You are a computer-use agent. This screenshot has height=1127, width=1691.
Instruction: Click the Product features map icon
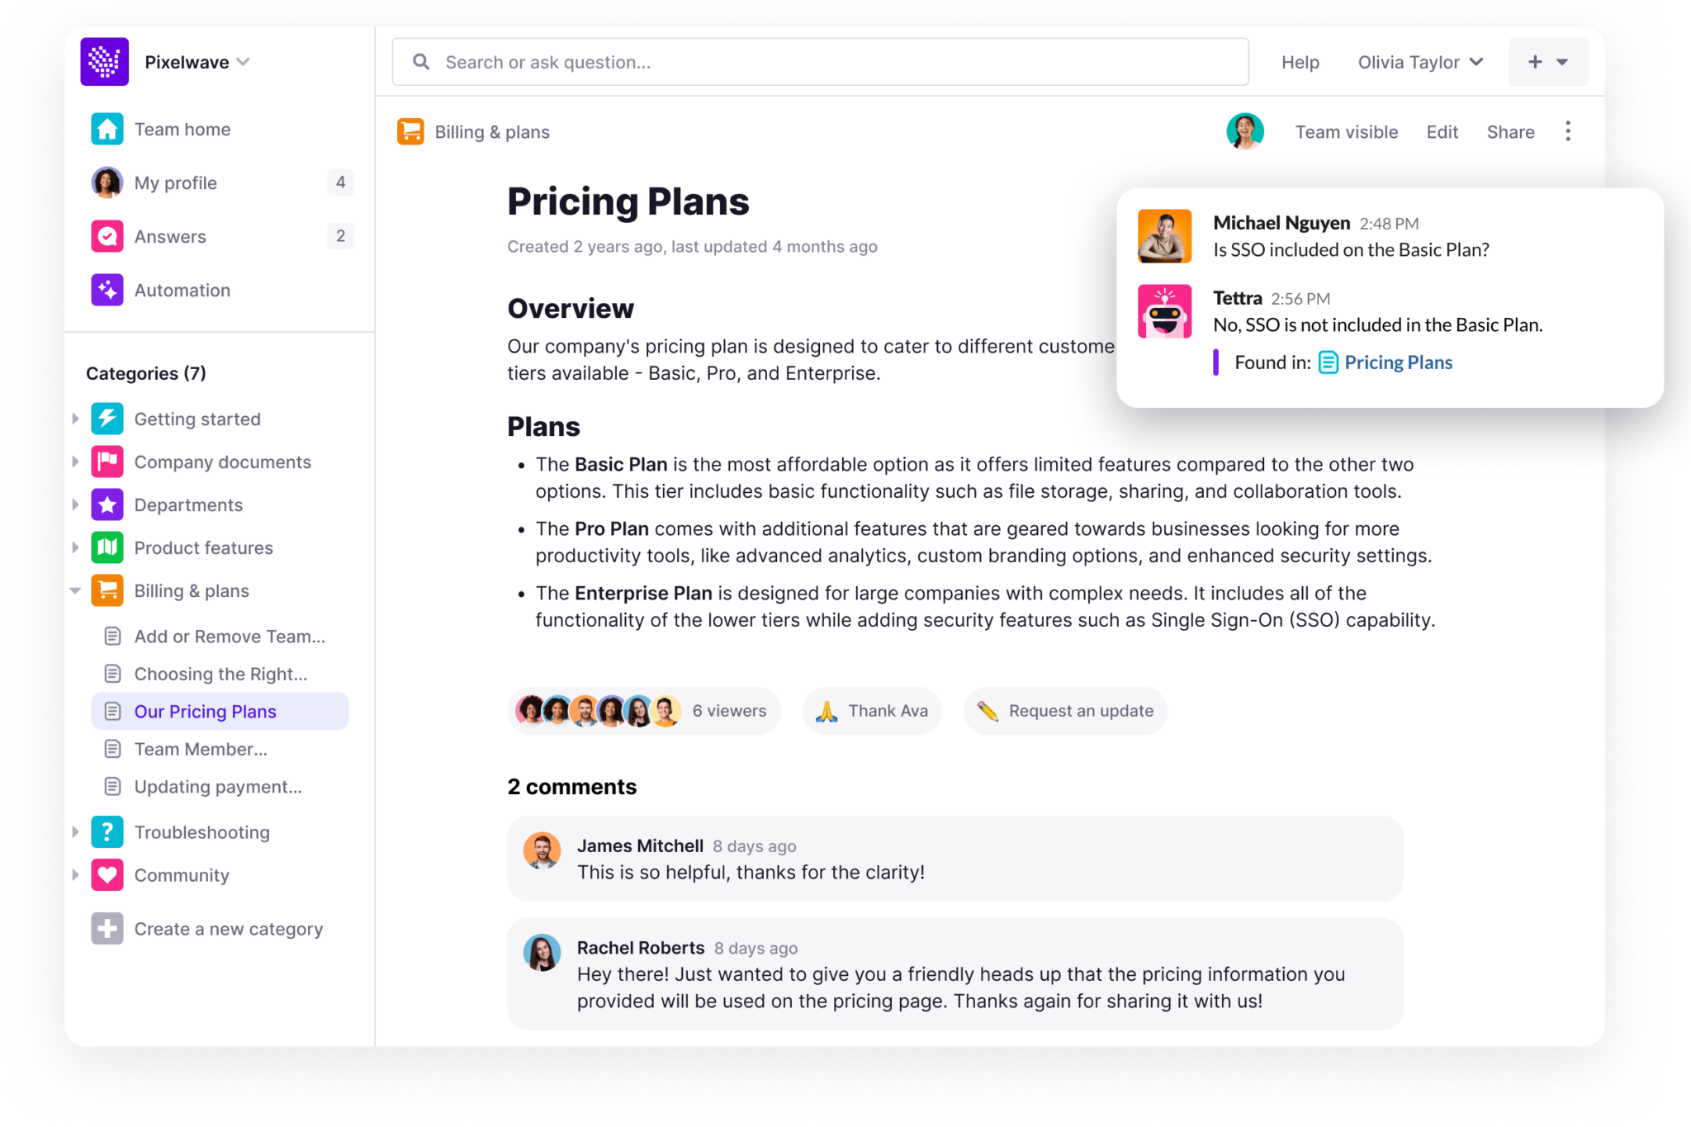107,547
